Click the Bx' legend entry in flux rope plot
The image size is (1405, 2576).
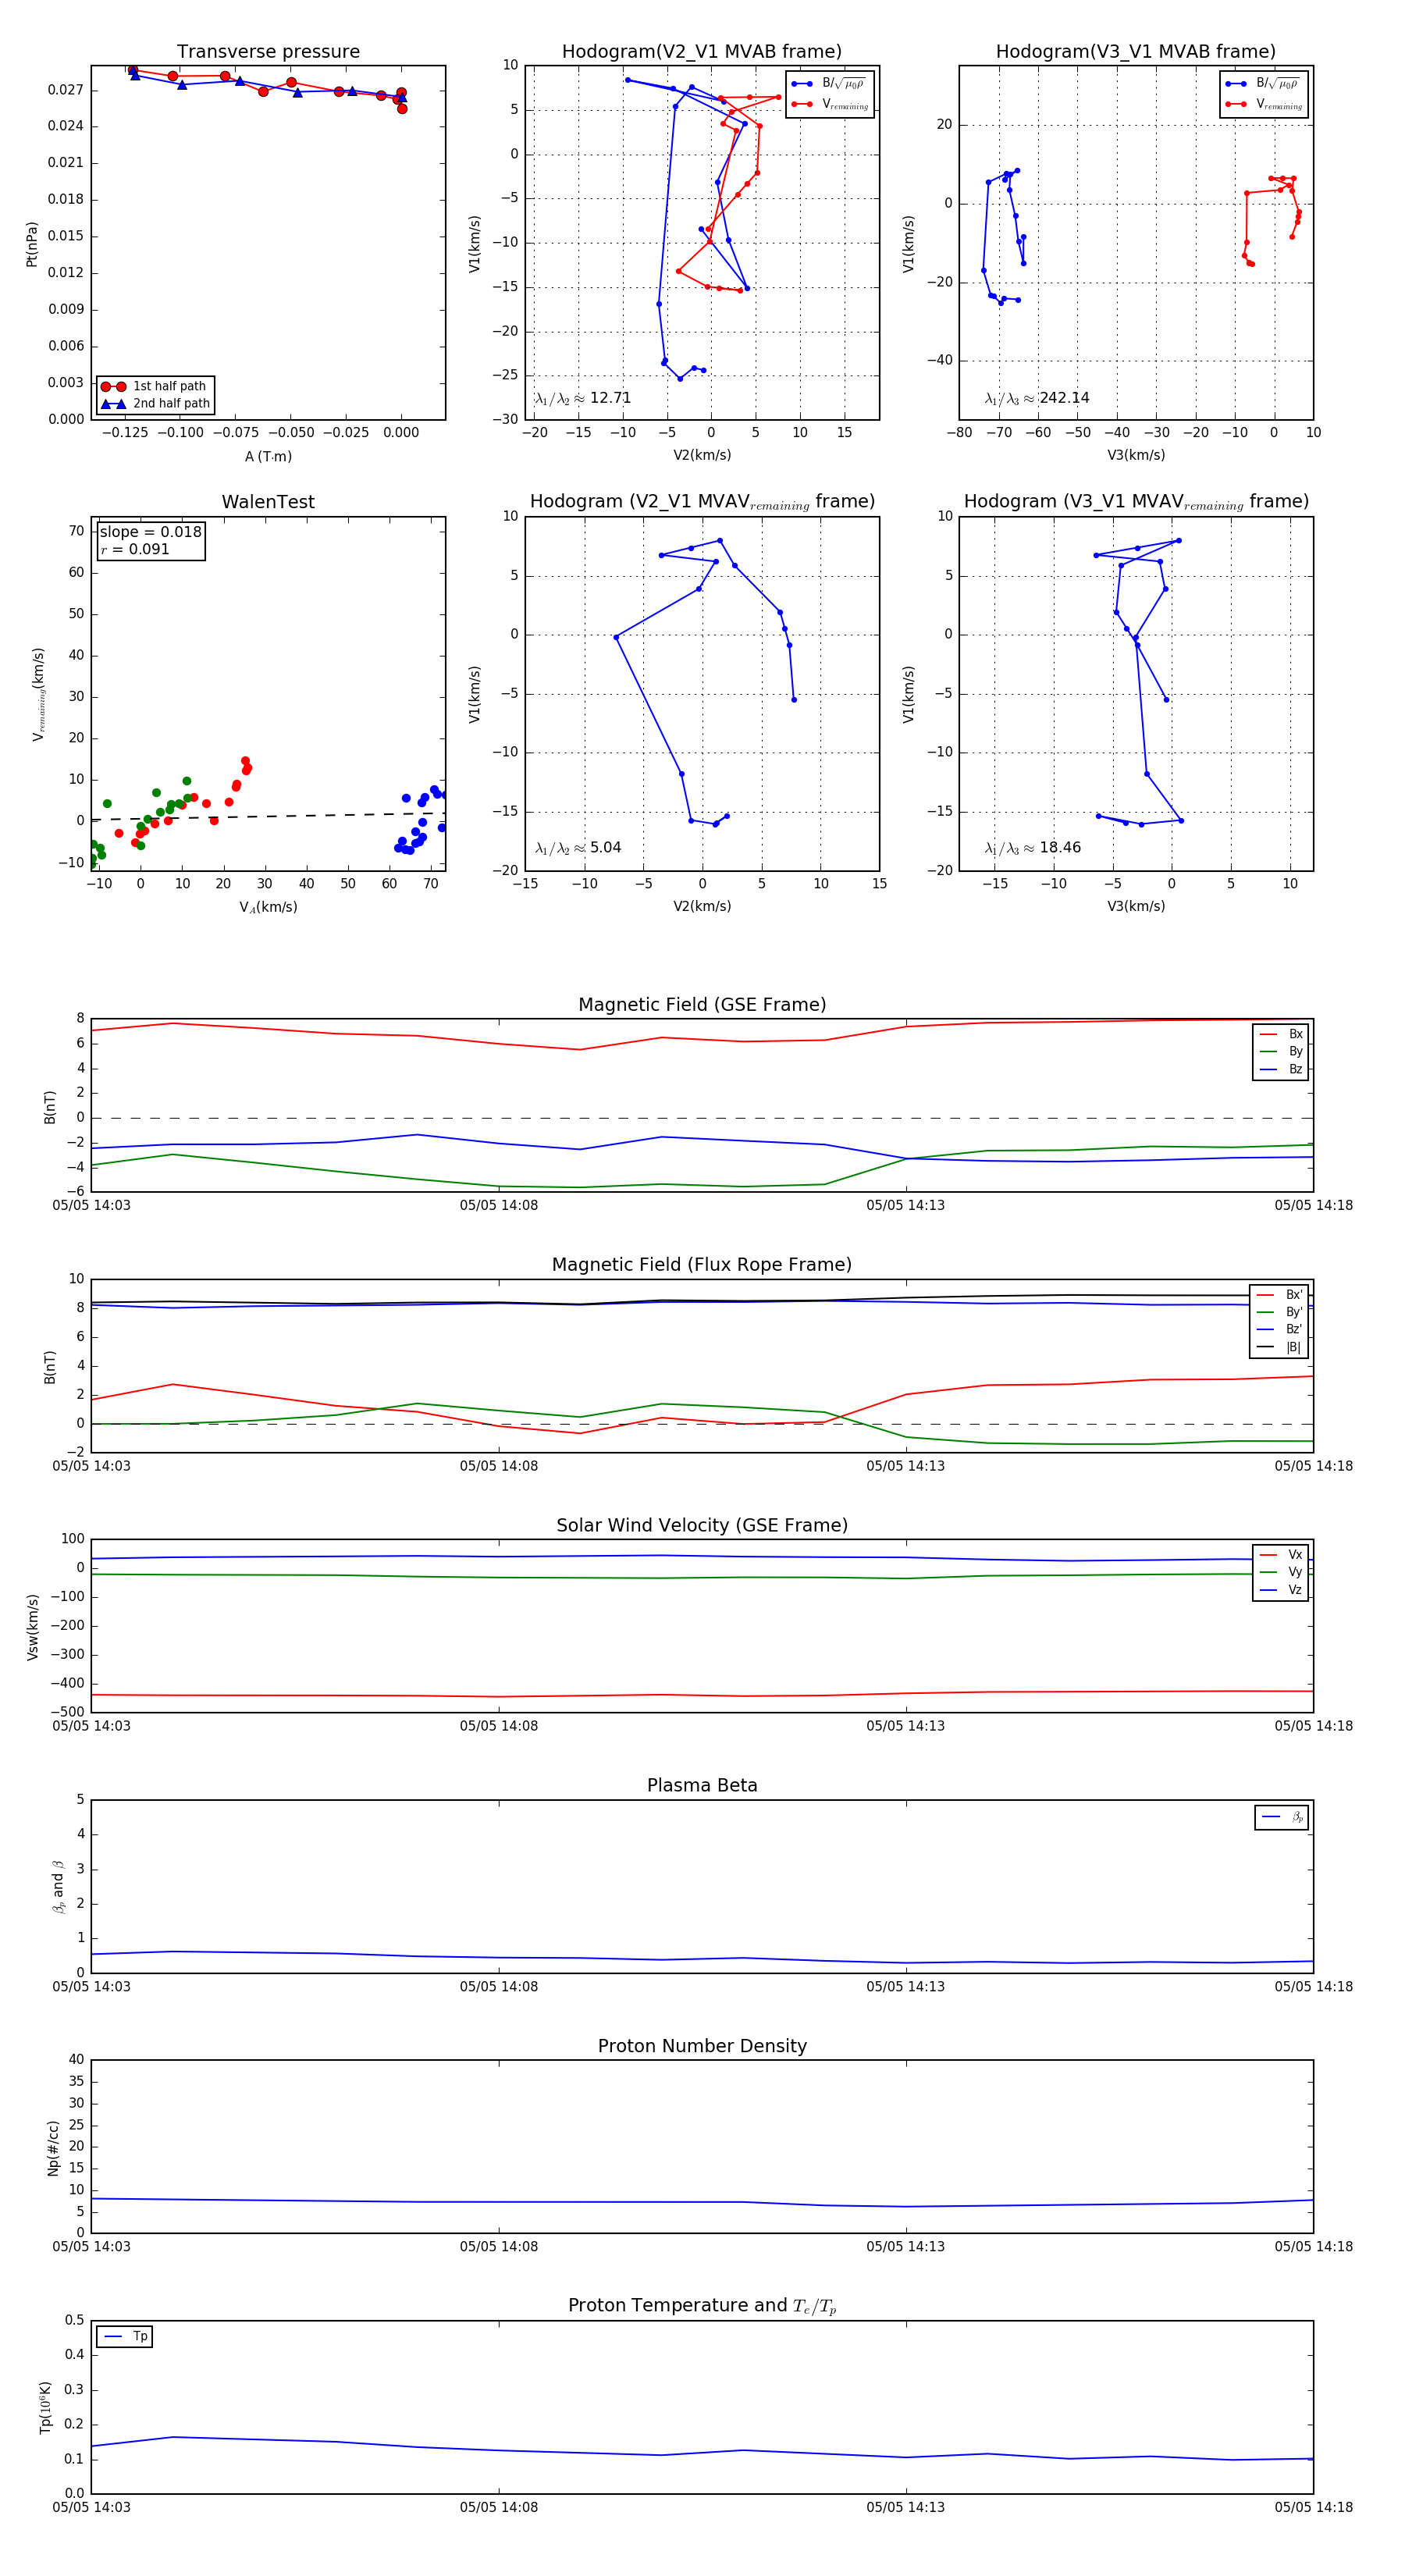[x=1279, y=1294]
